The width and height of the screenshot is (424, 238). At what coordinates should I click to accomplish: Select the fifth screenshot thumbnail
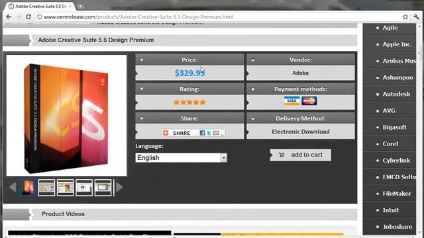tap(103, 187)
